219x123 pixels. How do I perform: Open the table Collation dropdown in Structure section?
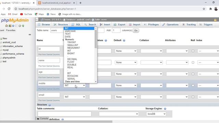119,114
